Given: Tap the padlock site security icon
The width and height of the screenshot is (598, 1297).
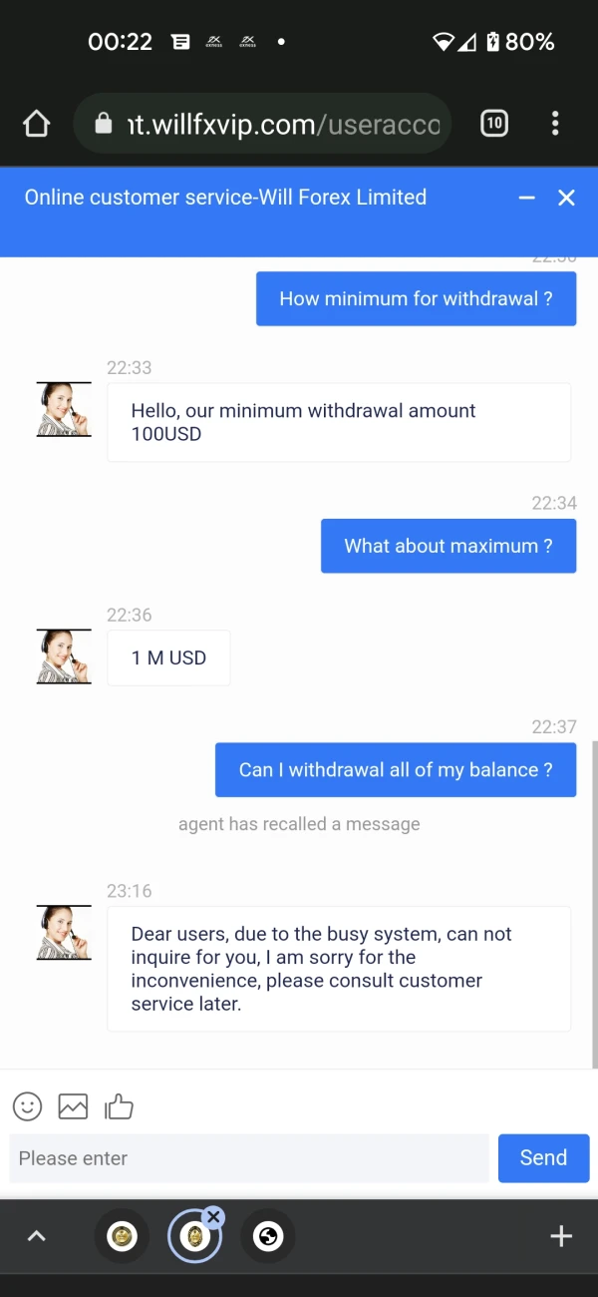Looking at the screenshot, I should click(x=103, y=124).
